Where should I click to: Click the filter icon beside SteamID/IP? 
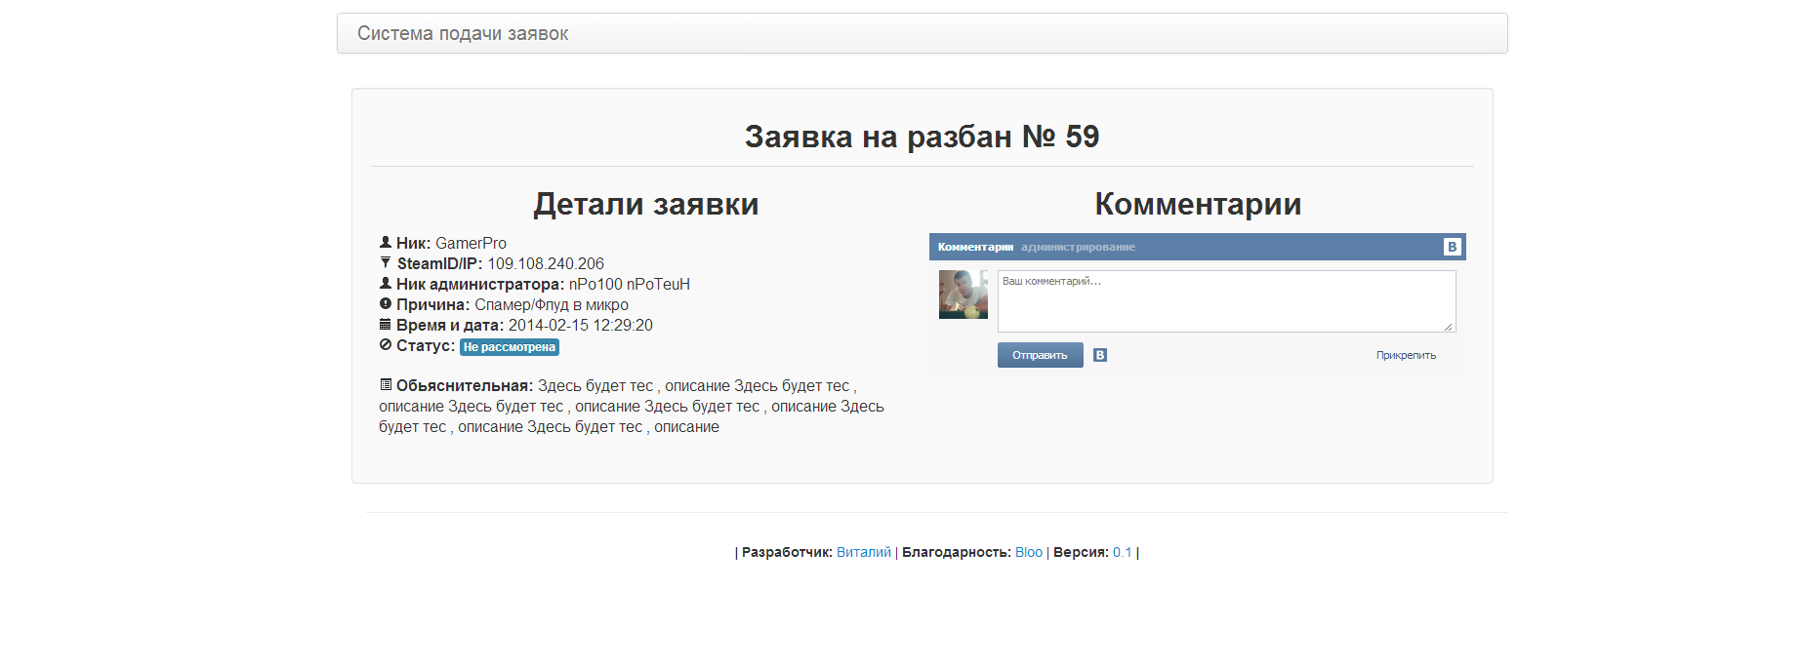(x=386, y=263)
